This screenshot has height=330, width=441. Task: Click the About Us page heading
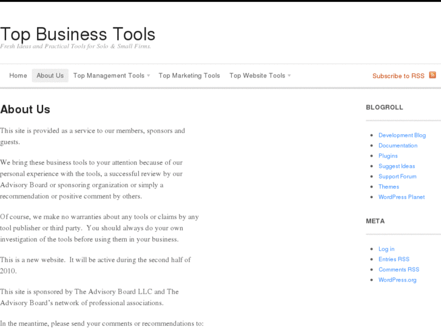25,110
